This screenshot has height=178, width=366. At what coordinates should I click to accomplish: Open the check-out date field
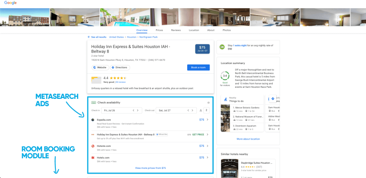[x=176, y=110]
